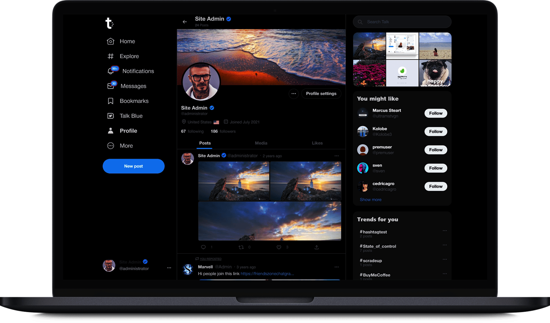Click the Marvell avatar on the reposted post
This screenshot has width=550, height=323.
click(188, 270)
